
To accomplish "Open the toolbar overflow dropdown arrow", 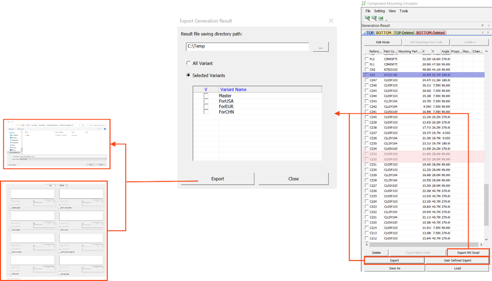I will (386, 20).
